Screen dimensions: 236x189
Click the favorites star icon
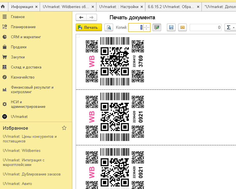64,128
